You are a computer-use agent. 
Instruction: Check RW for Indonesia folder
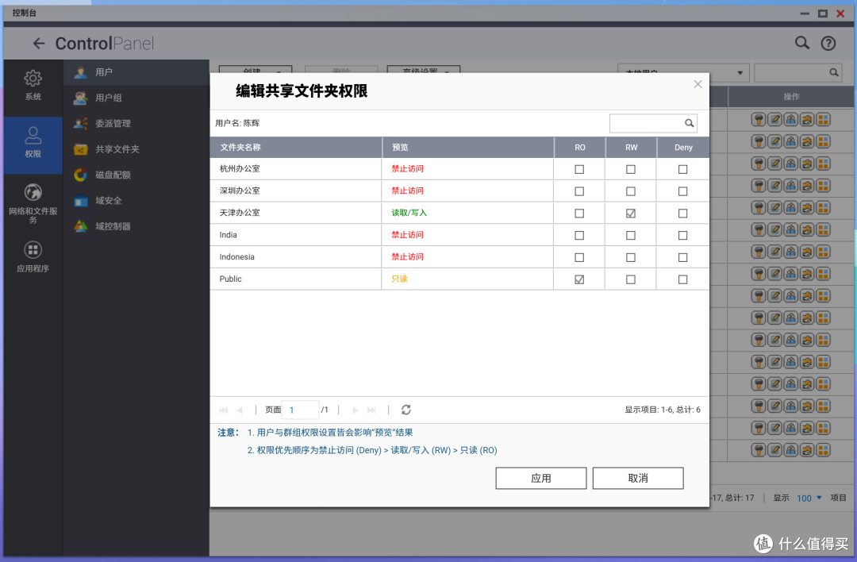coord(631,257)
